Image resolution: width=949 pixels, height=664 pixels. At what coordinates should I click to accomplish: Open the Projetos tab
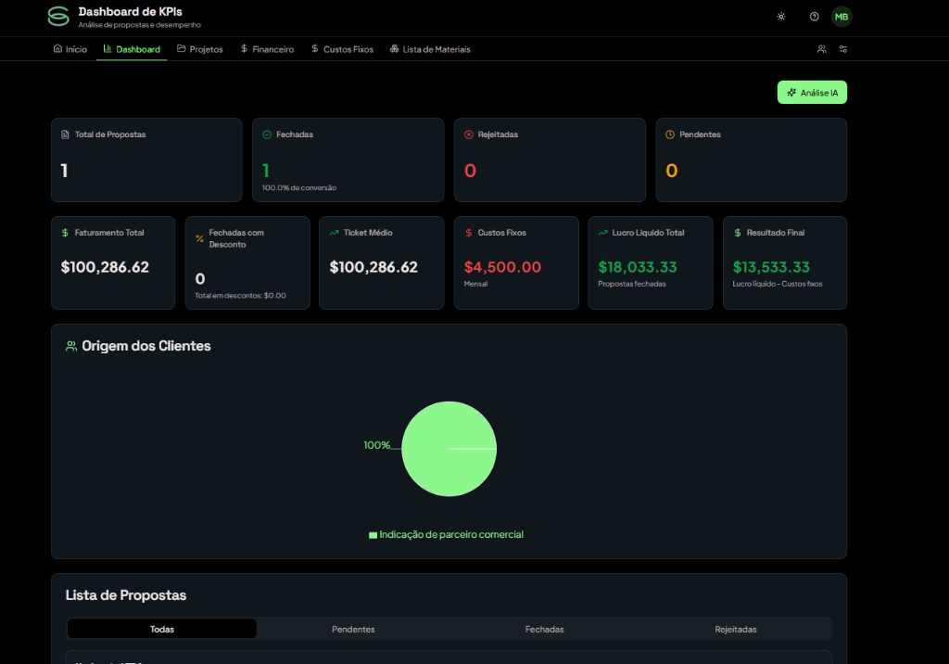pyautogui.click(x=200, y=49)
